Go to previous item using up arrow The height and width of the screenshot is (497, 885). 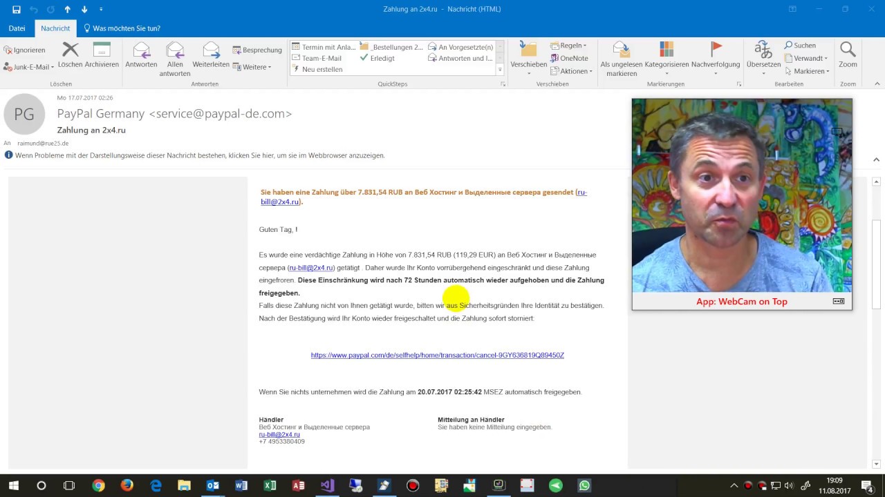[x=67, y=10]
